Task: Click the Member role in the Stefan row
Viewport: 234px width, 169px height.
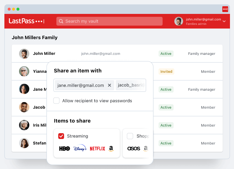Action: pos(208,143)
